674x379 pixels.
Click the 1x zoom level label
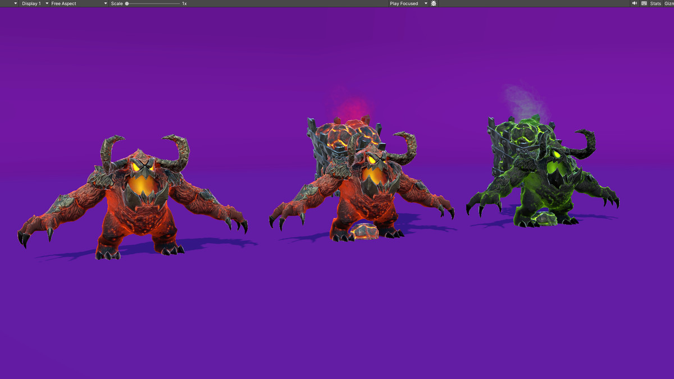click(183, 3)
